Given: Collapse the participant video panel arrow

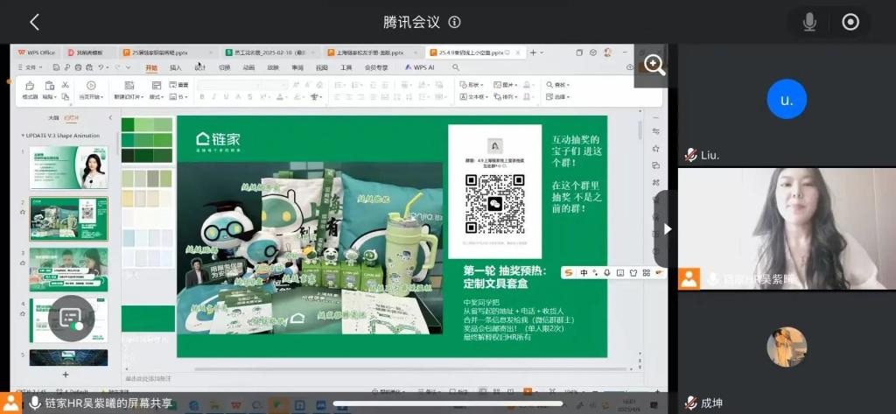Looking at the screenshot, I should [x=667, y=228].
